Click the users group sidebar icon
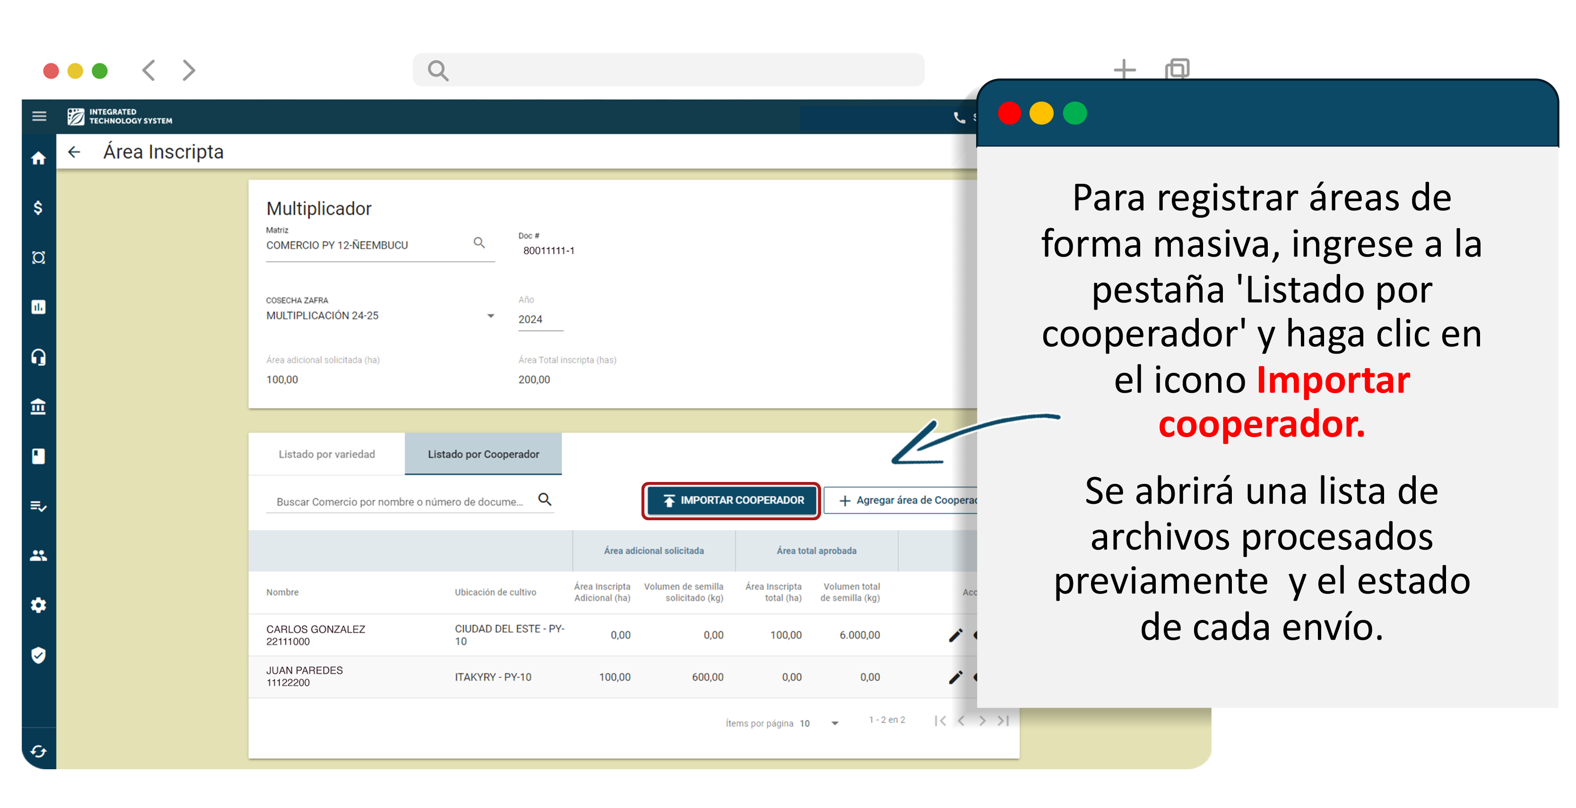This screenshot has height=808, width=1576. [39, 555]
